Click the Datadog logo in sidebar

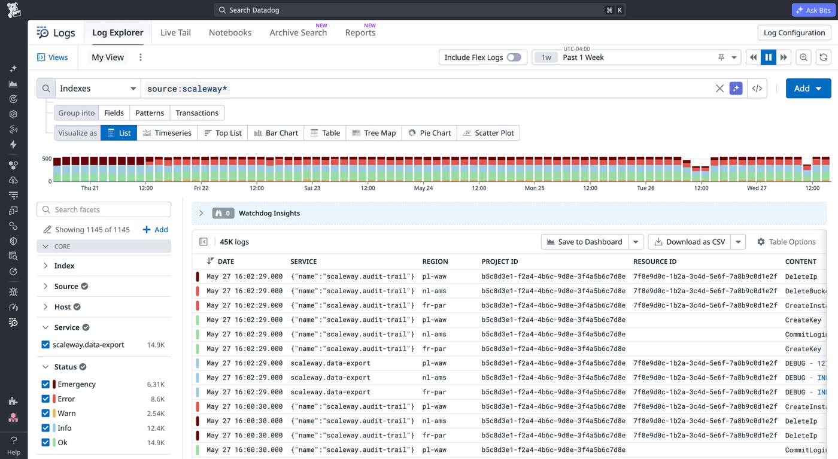[x=13, y=10]
